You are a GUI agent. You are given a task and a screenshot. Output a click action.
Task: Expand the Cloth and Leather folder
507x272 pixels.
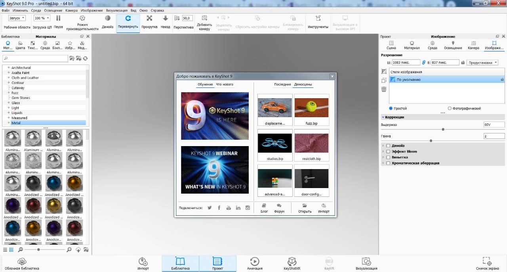tap(9, 78)
